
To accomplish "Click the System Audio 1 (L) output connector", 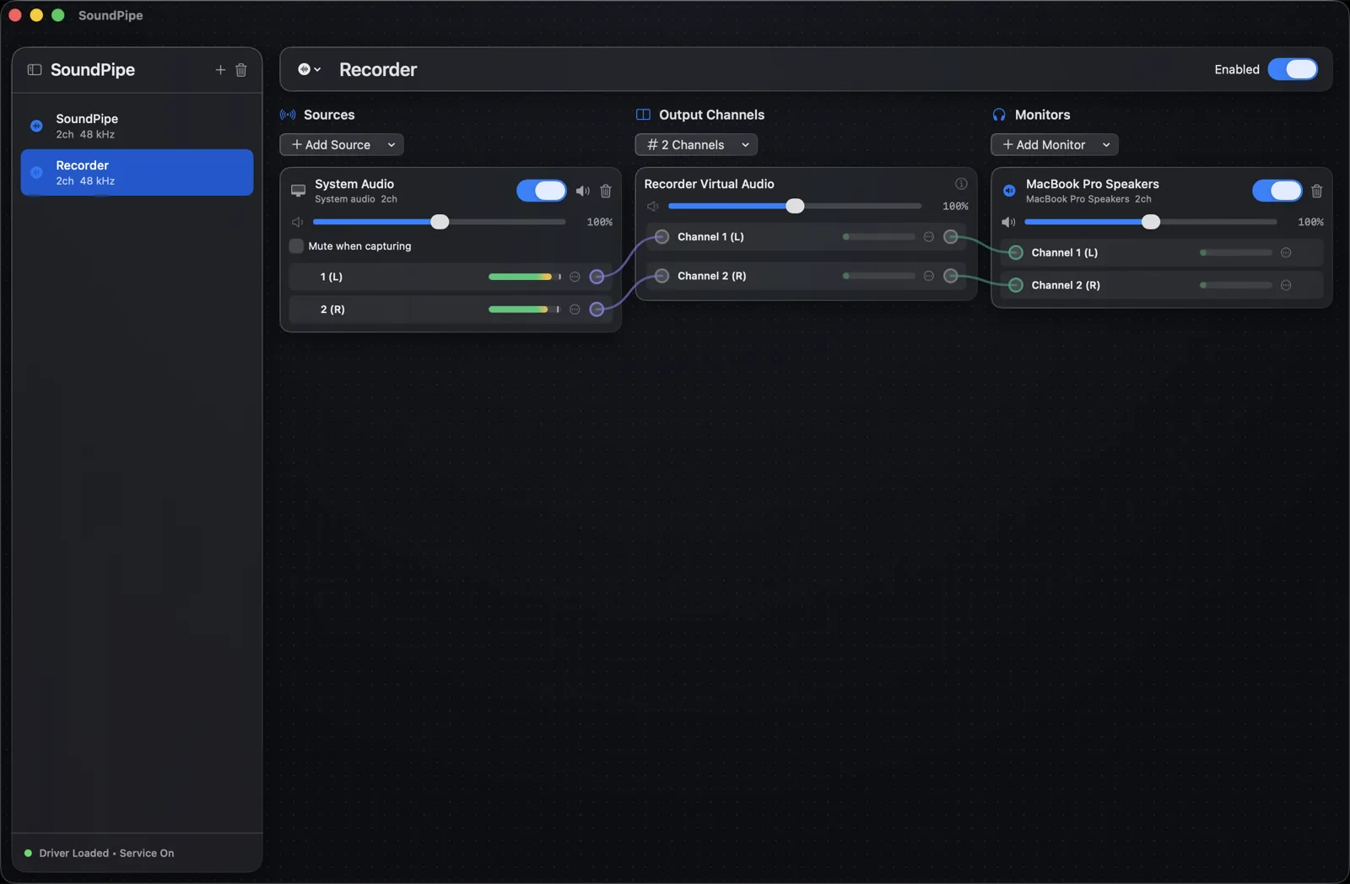I will coord(597,277).
